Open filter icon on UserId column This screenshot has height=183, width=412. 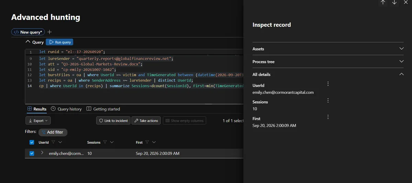[x=53, y=142]
